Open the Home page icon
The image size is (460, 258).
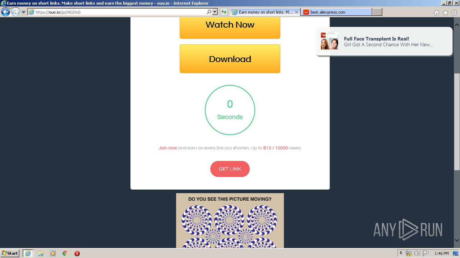pos(436,13)
